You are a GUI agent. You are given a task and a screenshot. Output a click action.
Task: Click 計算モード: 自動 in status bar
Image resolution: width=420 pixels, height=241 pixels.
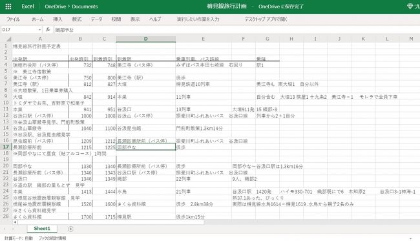pos(19,238)
